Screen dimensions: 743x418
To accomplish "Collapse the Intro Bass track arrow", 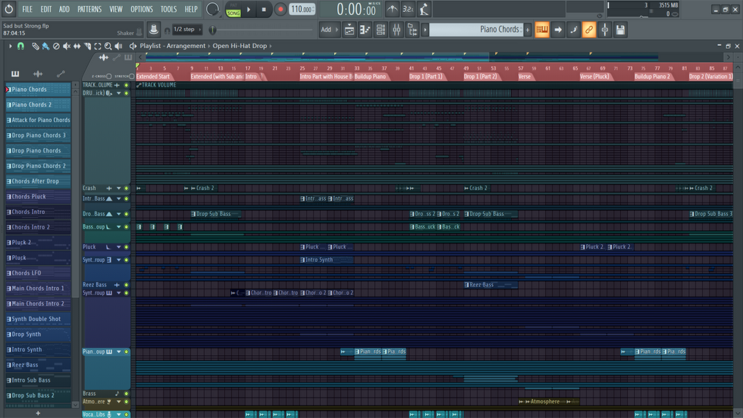I will 119,198.
